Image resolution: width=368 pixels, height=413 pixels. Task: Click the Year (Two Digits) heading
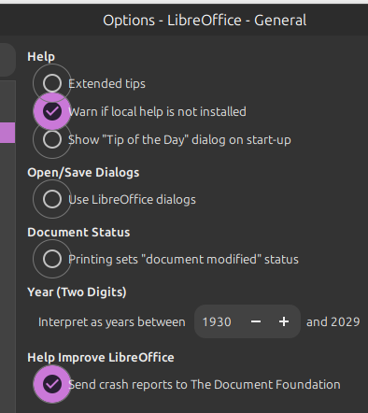(x=77, y=292)
